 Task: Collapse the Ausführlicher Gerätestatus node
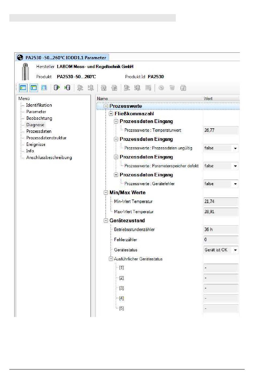pos(111,259)
